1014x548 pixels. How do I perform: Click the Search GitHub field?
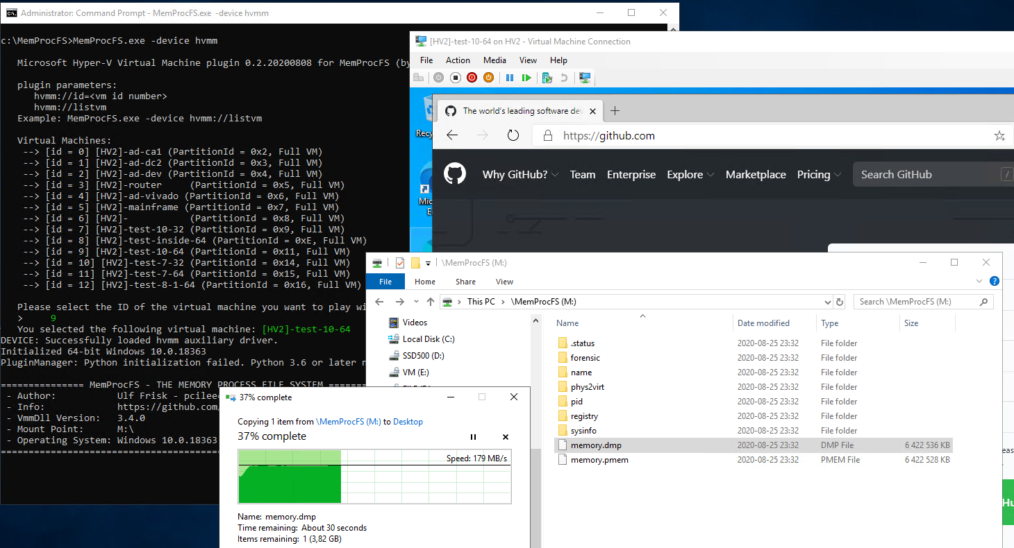933,175
